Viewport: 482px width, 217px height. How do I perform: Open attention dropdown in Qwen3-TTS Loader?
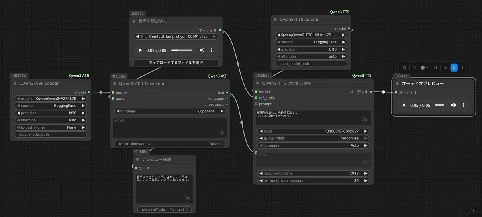pyautogui.click(x=311, y=57)
